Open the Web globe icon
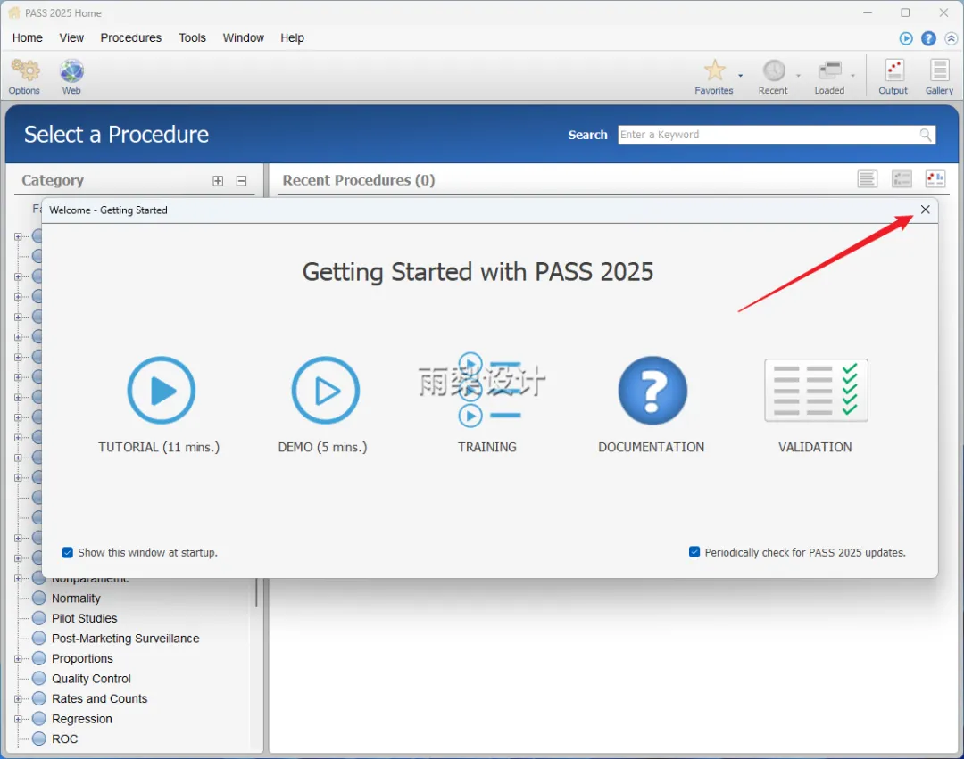This screenshot has width=964, height=759. (x=71, y=70)
